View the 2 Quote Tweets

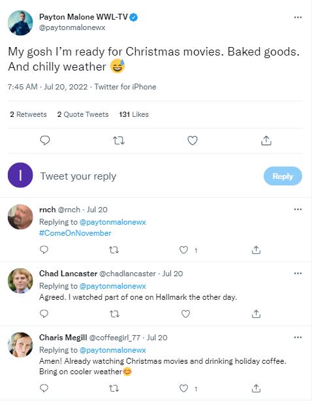click(x=83, y=114)
